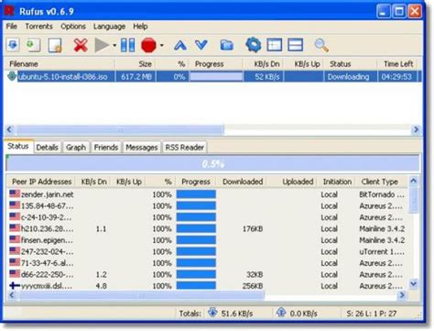Click upload total 0.0 KB/s icon
434x331 pixels.
(281, 313)
